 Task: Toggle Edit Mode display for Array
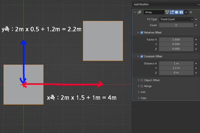point(172,12)
